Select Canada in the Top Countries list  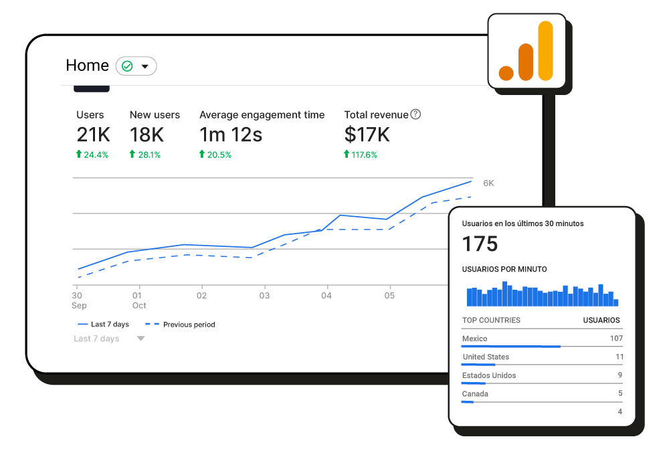click(x=474, y=393)
